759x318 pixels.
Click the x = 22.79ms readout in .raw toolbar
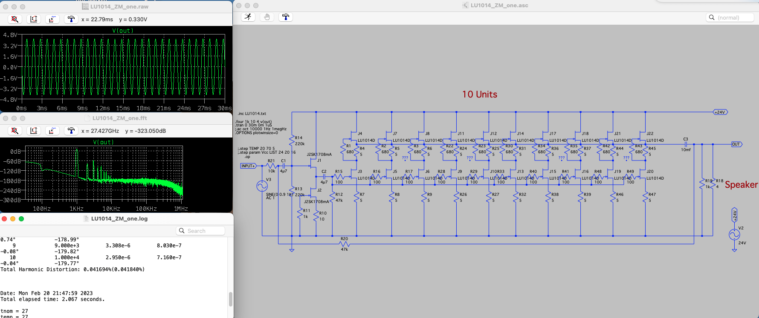point(97,19)
